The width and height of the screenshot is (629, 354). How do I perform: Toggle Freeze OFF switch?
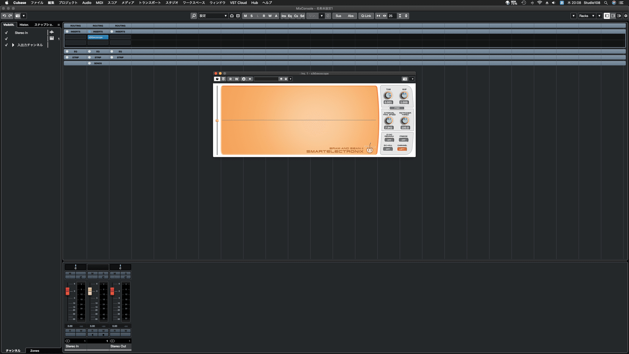[404, 140]
